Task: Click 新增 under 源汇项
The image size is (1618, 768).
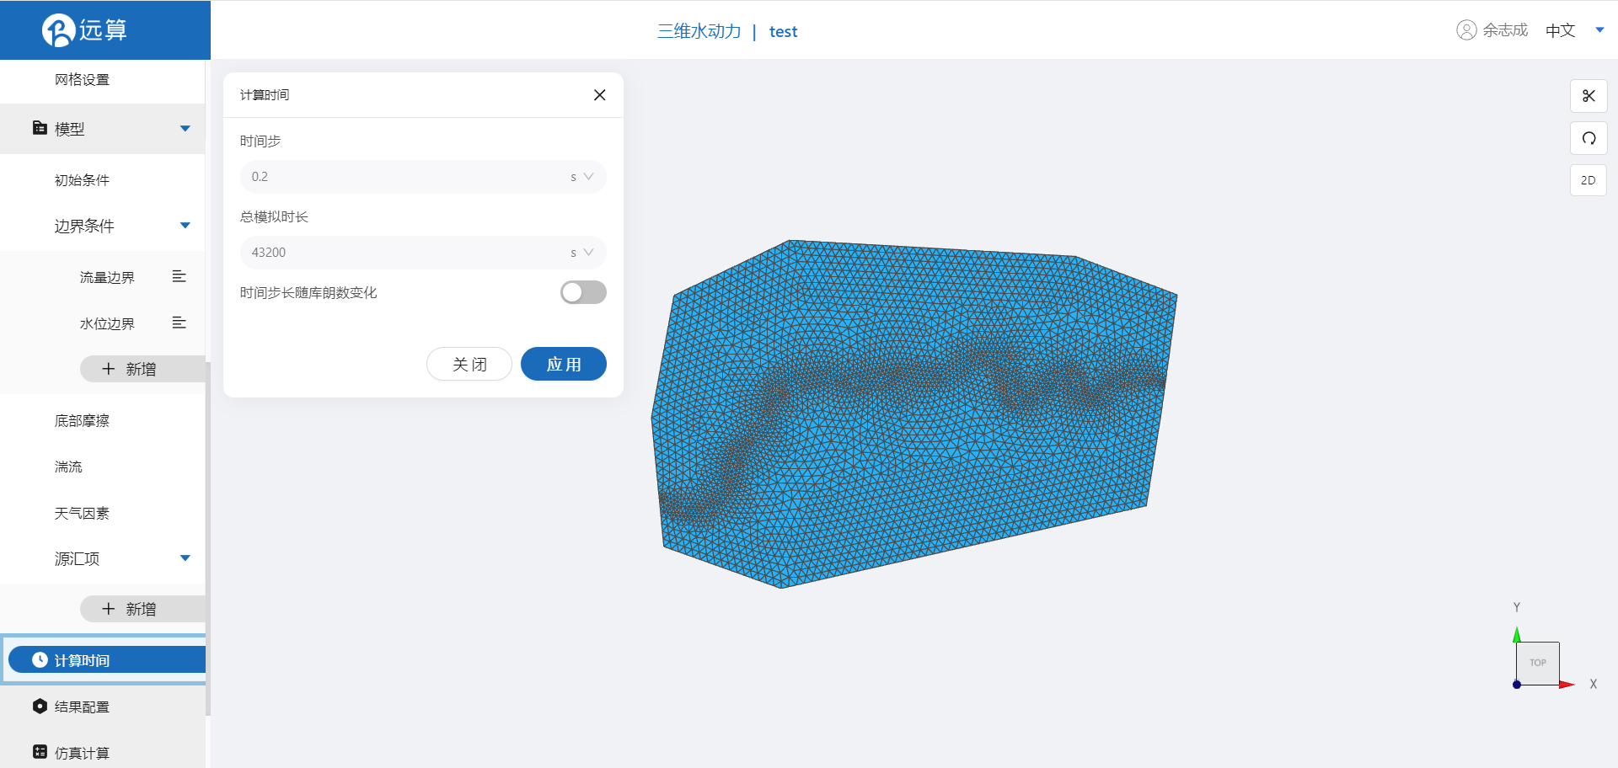Action: point(142,609)
